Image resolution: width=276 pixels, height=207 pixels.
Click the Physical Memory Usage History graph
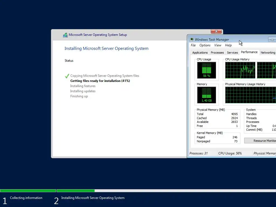250,95
